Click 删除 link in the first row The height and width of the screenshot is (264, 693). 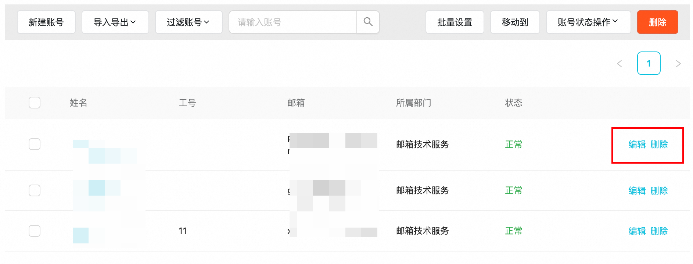tap(659, 145)
